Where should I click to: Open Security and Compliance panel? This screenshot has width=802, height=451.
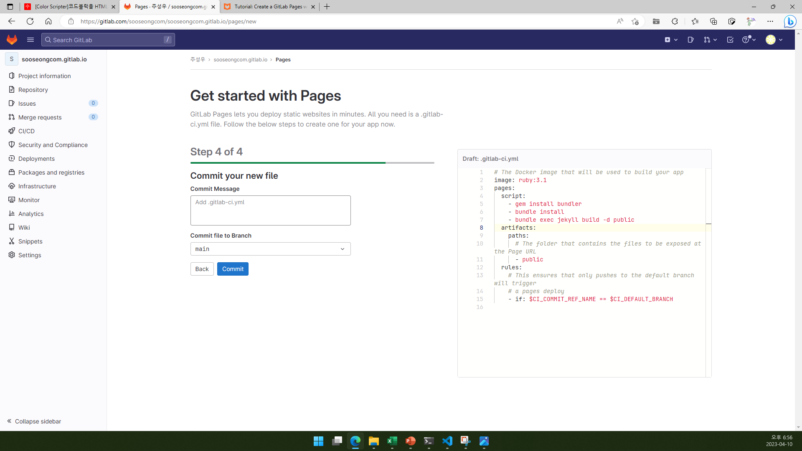[52, 144]
